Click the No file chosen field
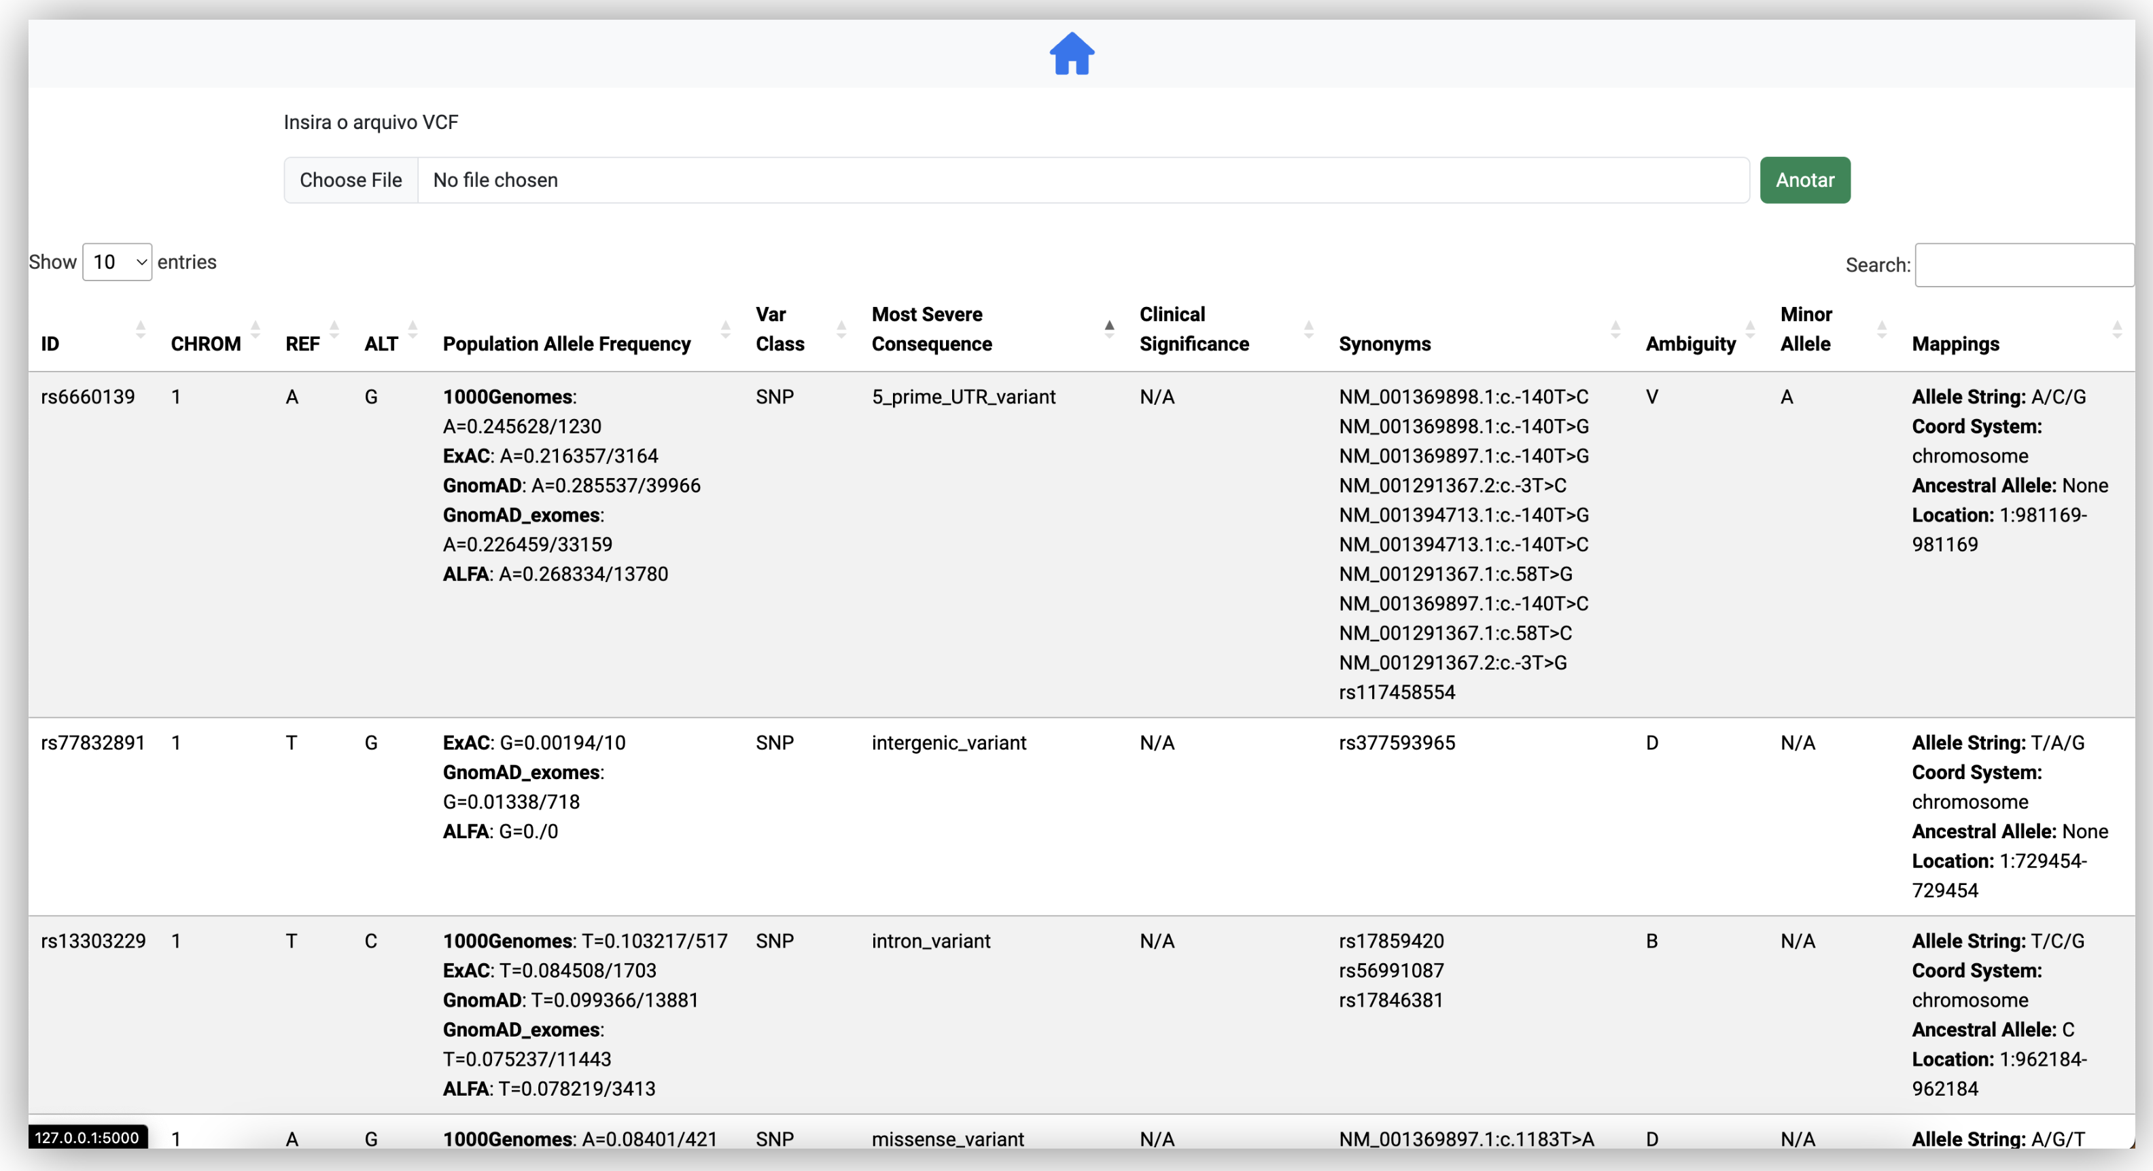Image resolution: width=2153 pixels, height=1171 pixels. 1083,181
